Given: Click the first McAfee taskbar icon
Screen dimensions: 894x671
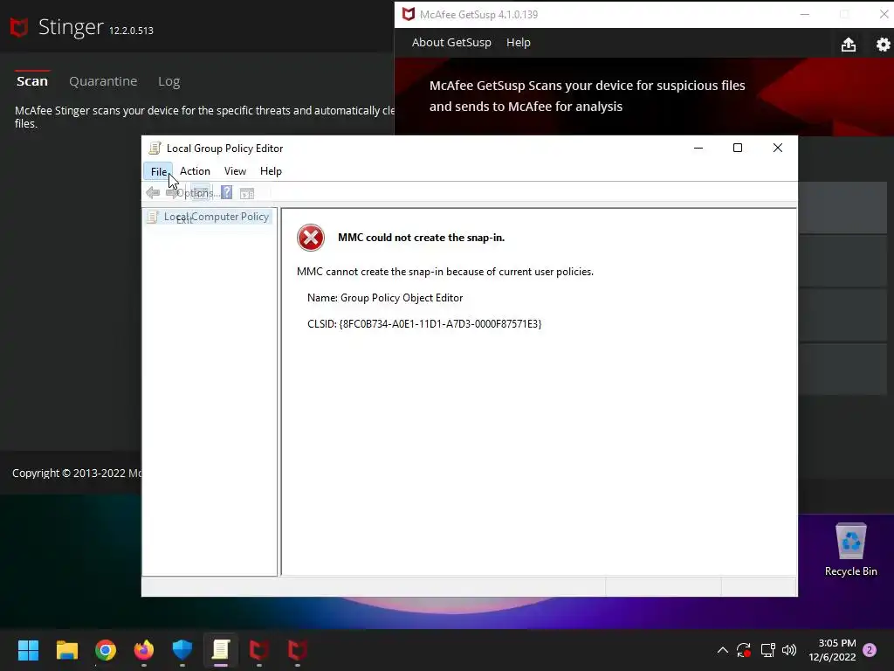Looking at the screenshot, I should [x=258, y=650].
